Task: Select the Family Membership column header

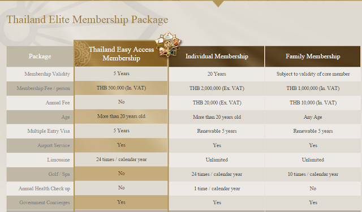Action: coord(313,57)
